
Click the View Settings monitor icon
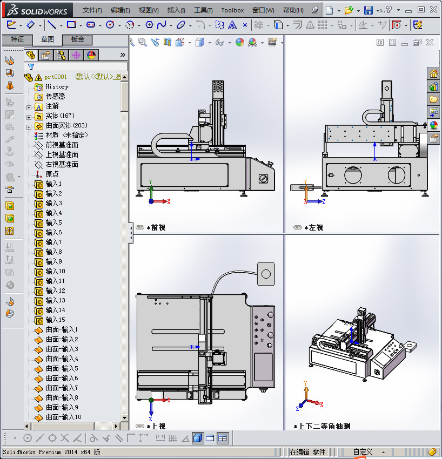[272, 43]
